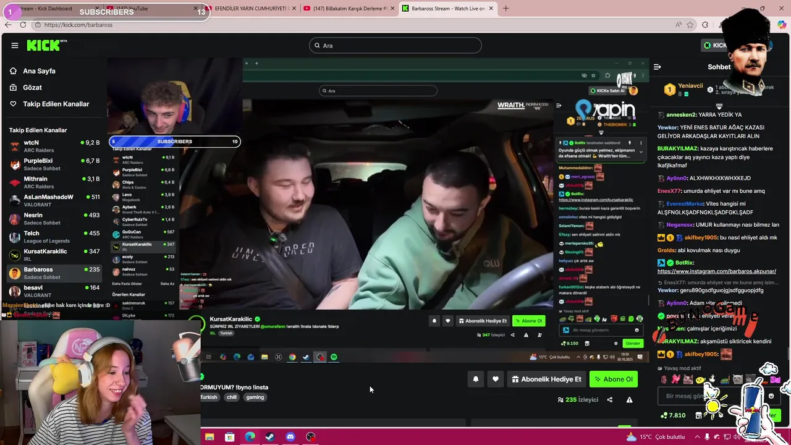This screenshot has height=445, width=791.
Task: Open wtcN channel in sidebar
Action: point(54,146)
